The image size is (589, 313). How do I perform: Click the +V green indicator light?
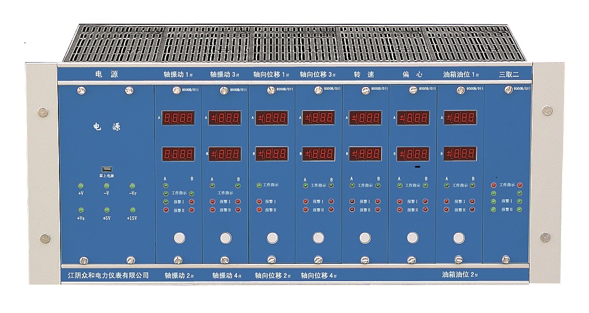point(81,185)
